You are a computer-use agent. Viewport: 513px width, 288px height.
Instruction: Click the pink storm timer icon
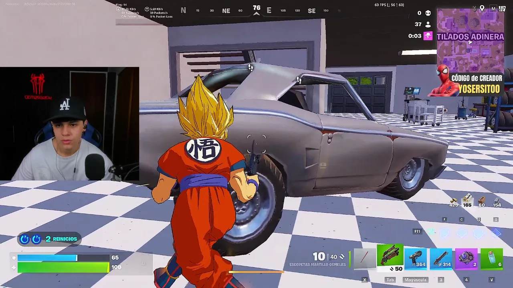tap(428, 36)
